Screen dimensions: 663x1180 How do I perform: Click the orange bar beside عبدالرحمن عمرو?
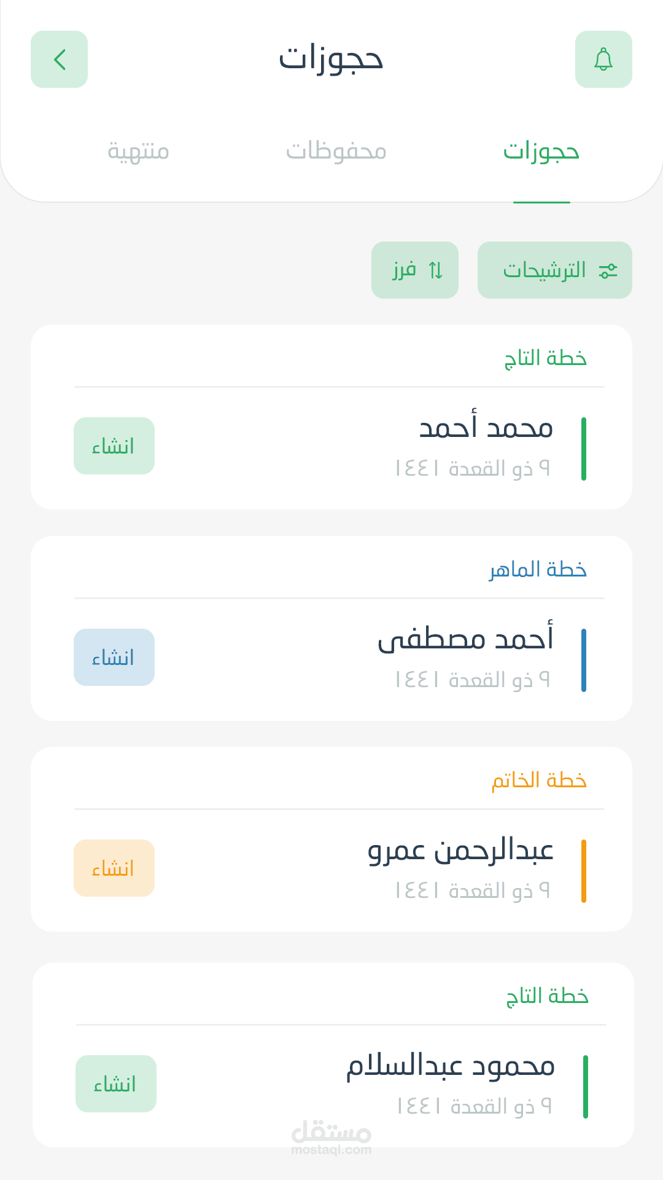click(583, 871)
